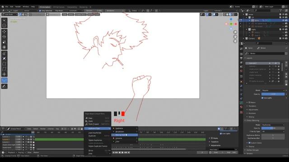Screen dimensions: 289x162
Task: Select the Bend tool in left toolbar
Action: tap(4, 64)
